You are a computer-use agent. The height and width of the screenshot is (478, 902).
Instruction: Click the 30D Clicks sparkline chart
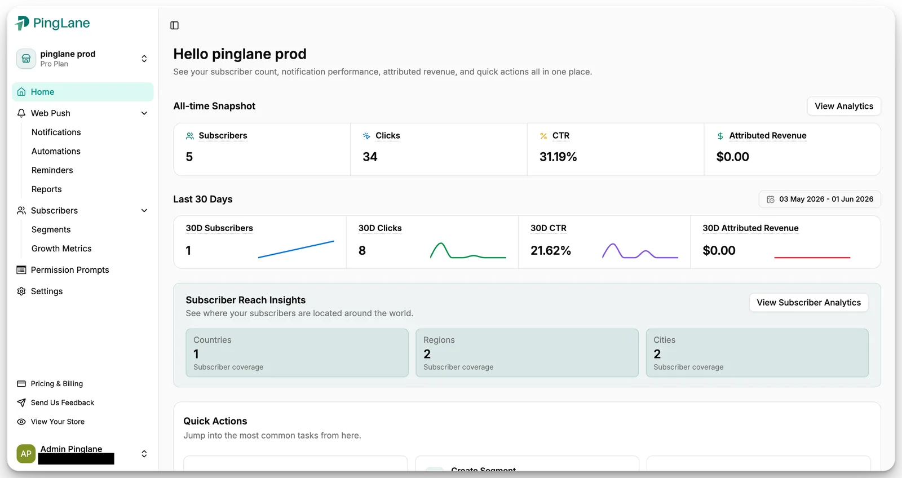468,250
